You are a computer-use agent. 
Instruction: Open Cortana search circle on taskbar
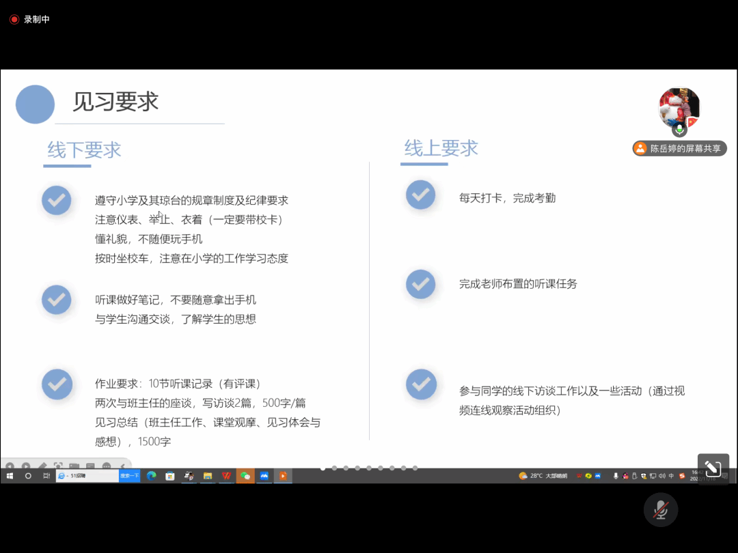coord(28,476)
